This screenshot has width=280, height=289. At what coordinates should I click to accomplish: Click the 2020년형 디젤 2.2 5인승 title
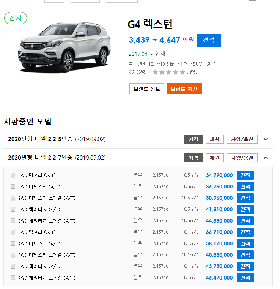[x=57, y=139]
